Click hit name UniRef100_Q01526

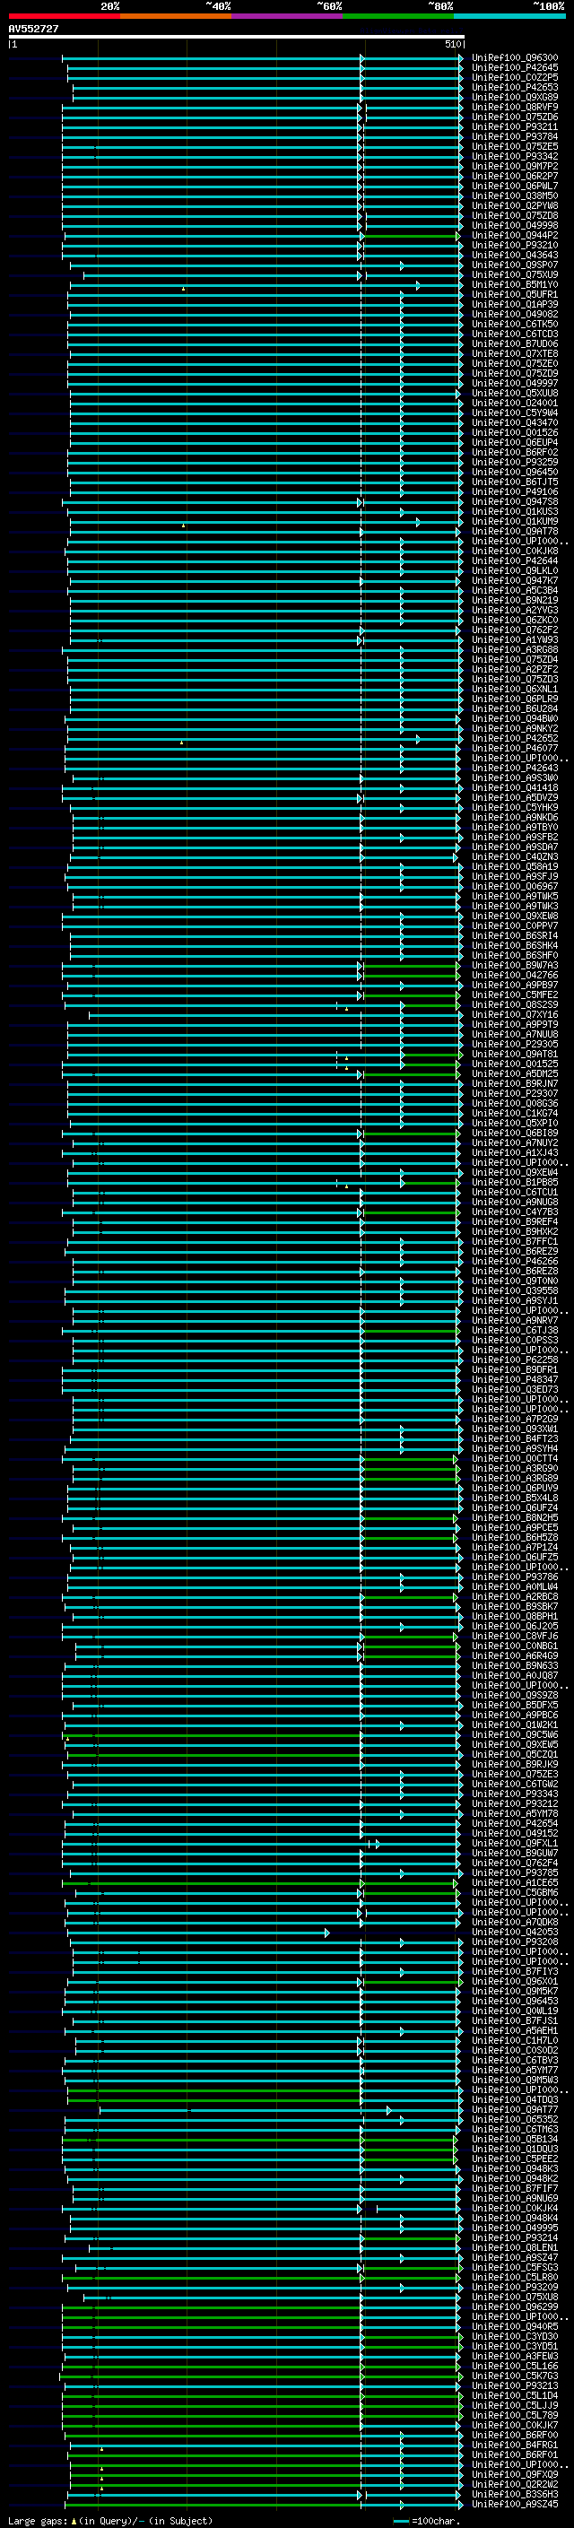click(514, 433)
